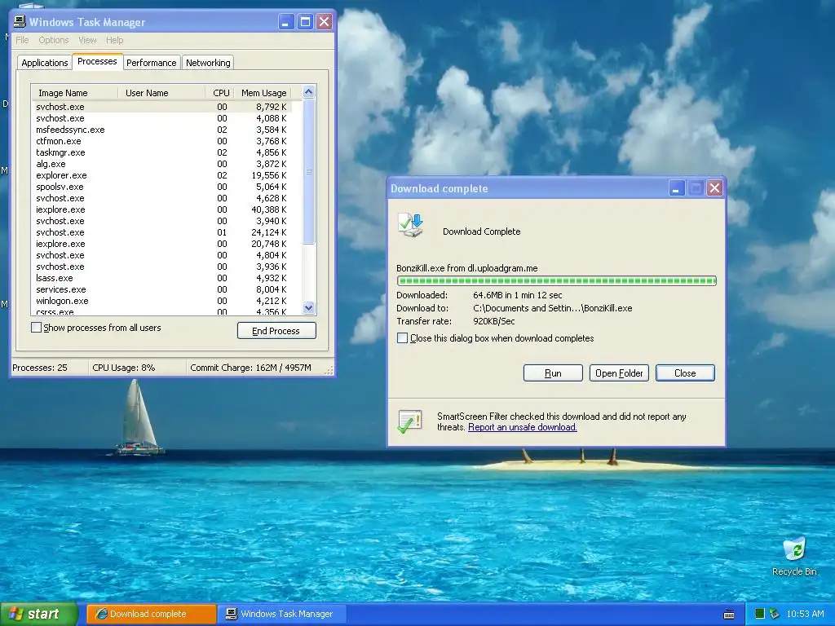The height and width of the screenshot is (626, 835).
Task: Click the 10:53 AM system clock
Action: point(805,614)
